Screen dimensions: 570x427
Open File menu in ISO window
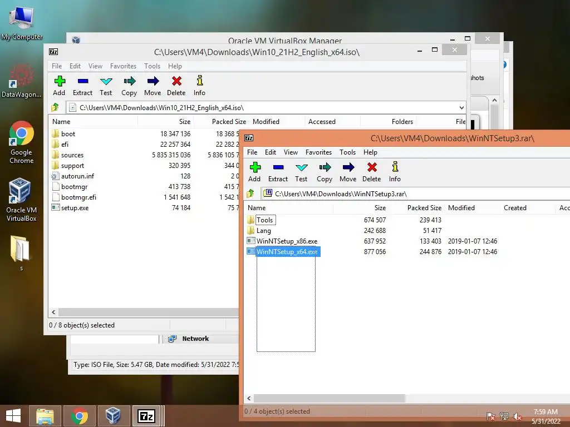click(x=57, y=66)
